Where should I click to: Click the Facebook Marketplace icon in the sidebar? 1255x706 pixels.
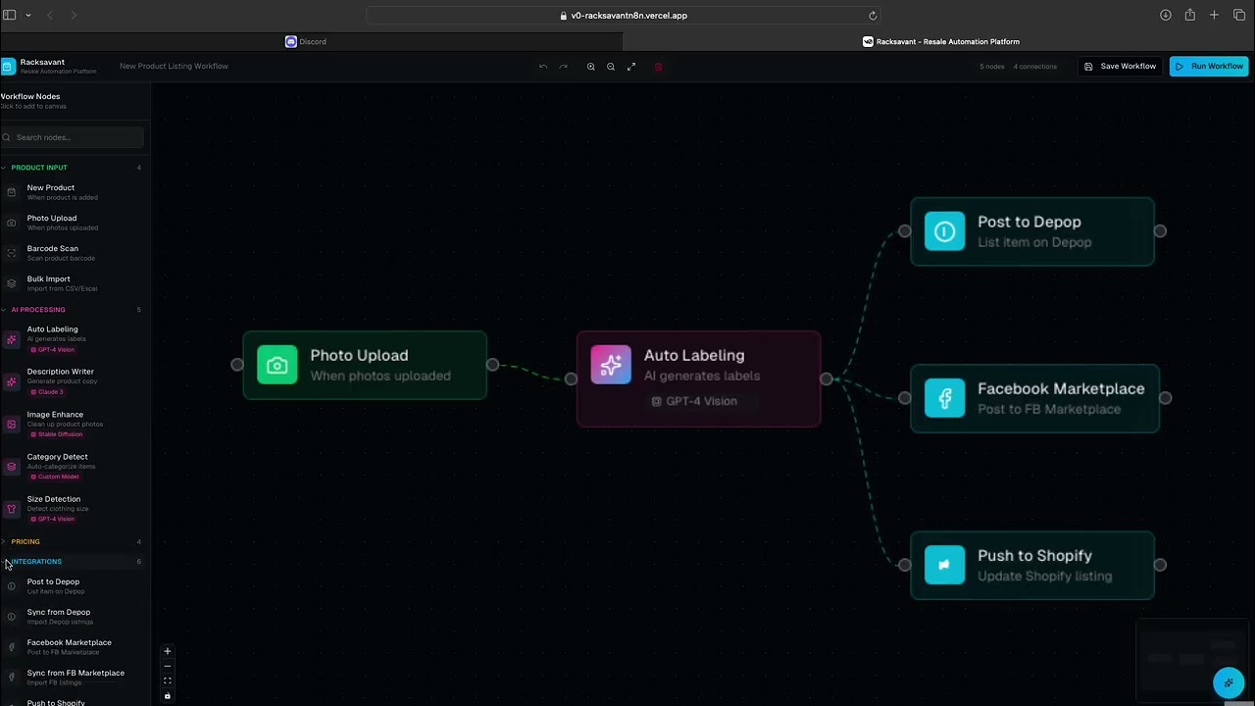click(x=12, y=647)
